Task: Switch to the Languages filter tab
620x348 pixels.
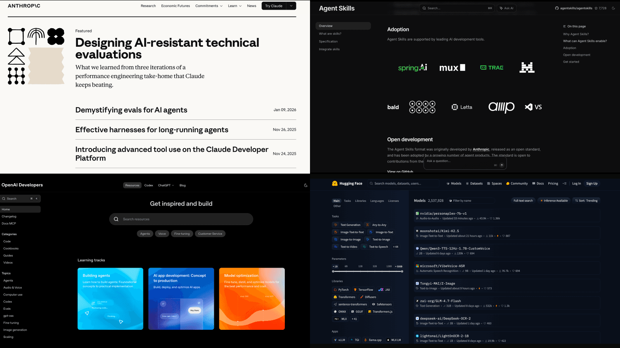Action: (377, 201)
